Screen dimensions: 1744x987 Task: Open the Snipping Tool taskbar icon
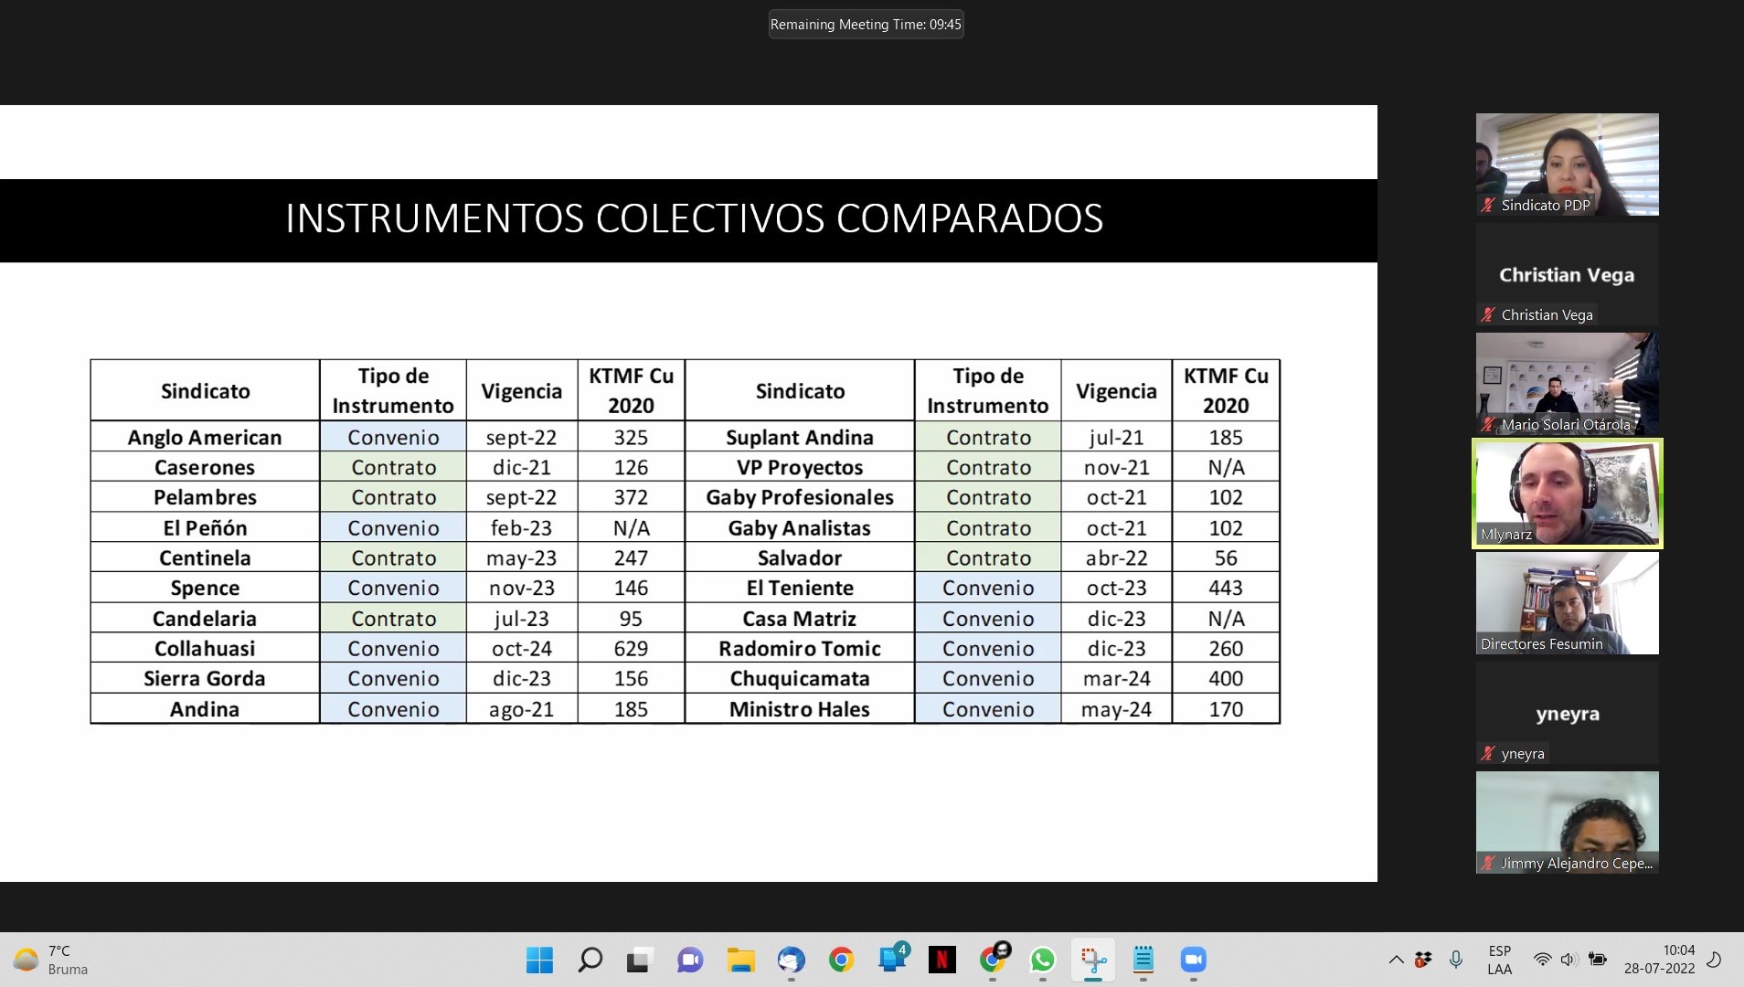[x=1093, y=960]
